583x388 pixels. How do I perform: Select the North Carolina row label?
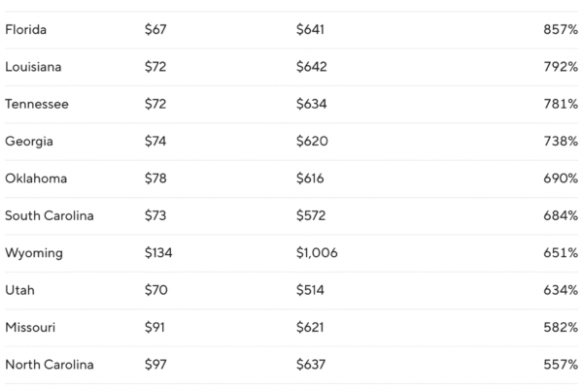(x=50, y=365)
